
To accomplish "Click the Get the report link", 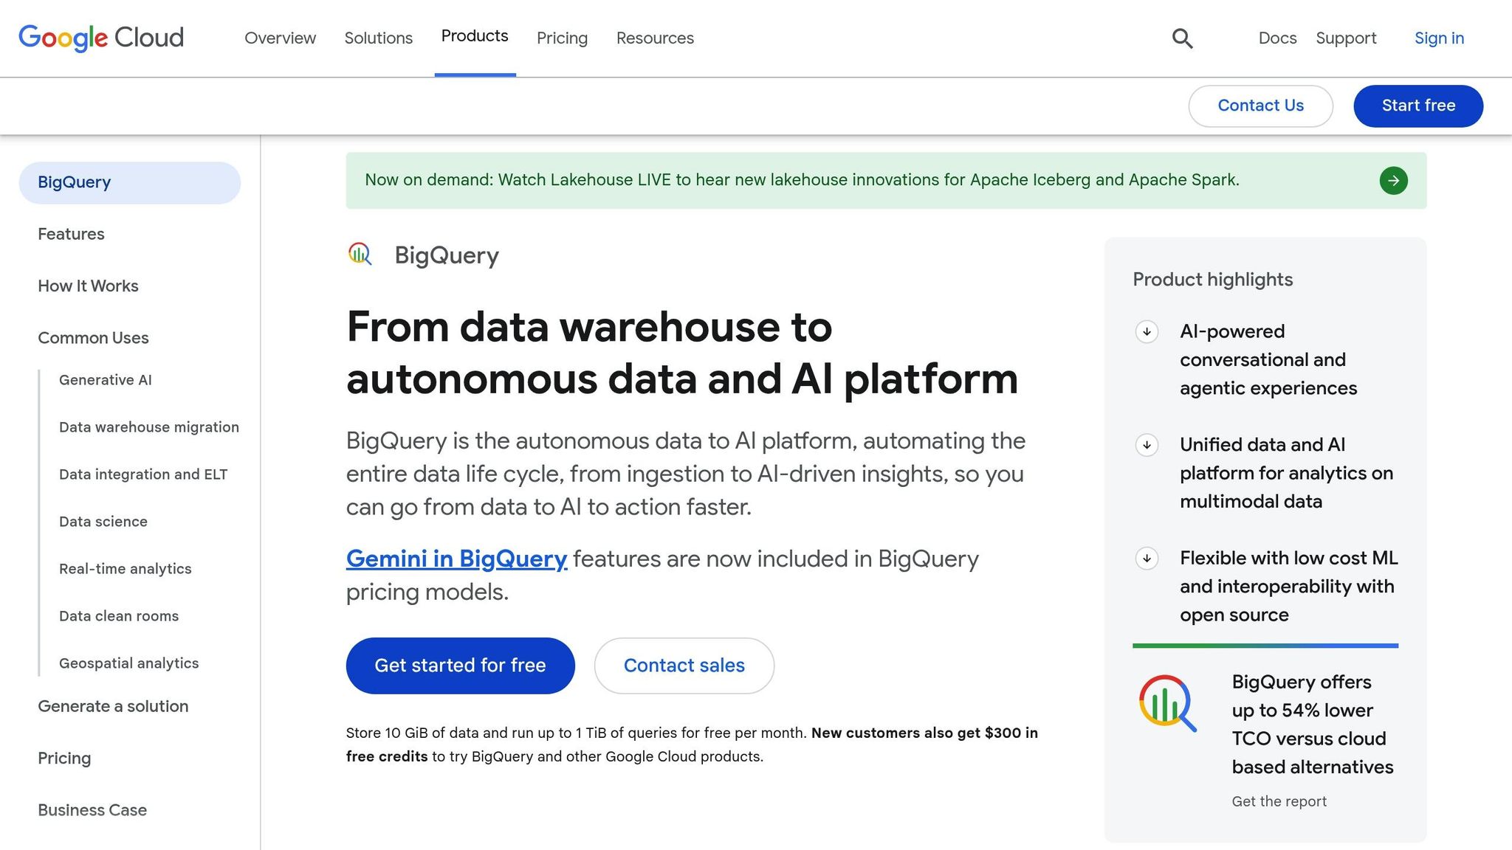I will pyautogui.click(x=1279, y=801).
